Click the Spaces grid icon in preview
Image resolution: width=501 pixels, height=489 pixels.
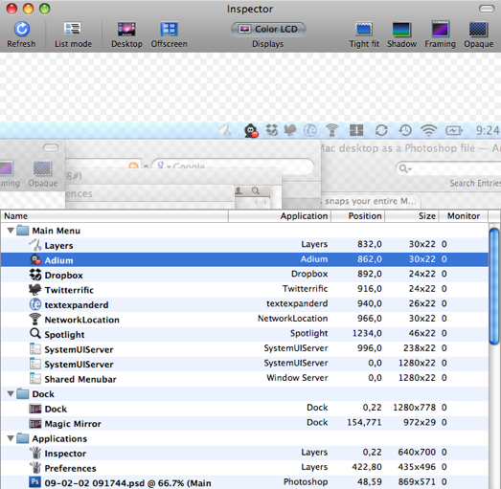point(356,130)
